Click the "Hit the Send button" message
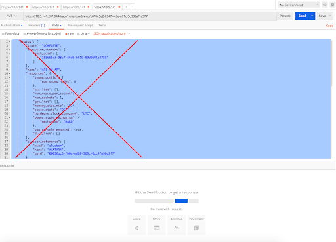This screenshot has width=336, height=242. tap(167, 192)
